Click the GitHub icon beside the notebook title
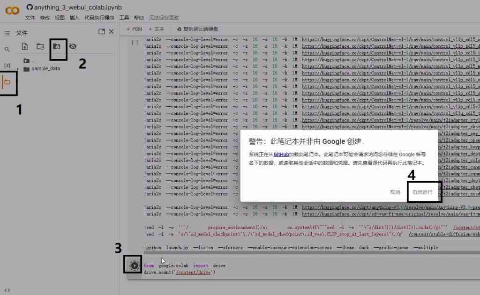The height and width of the screenshot is (295, 480). (x=30, y=7)
